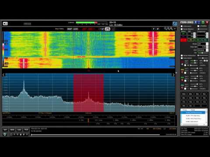Click the green power icon at the bottom left
This screenshot has width=210, height=157.
5,134
